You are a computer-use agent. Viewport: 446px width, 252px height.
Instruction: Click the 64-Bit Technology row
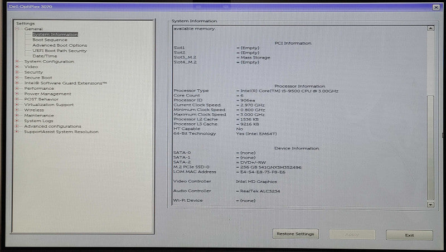click(225, 134)
